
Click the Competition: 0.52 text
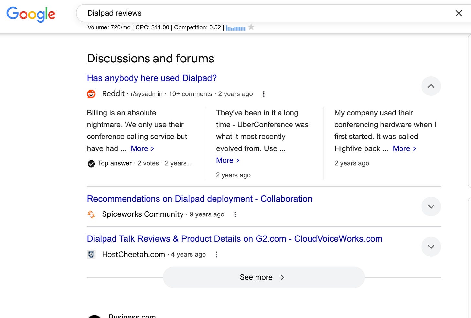(198, 27)
